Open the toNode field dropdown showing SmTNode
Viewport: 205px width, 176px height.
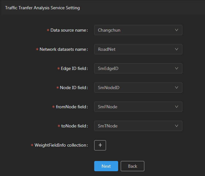(138, 126)
